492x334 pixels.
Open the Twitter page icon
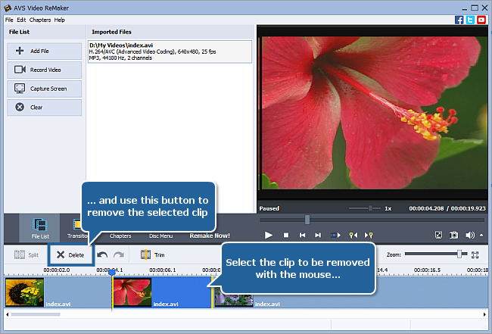pos(470,20)
